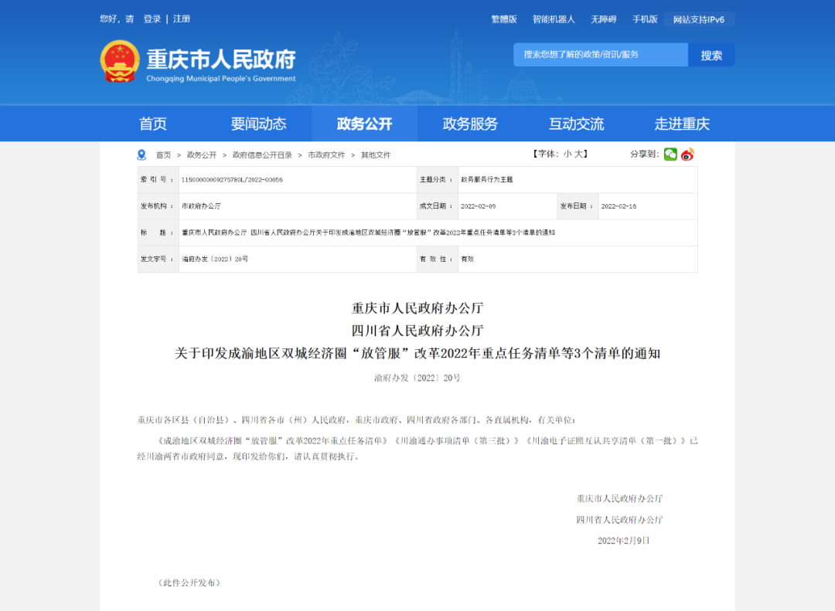
Task: Open the 要闻动态 navigation tab
Action: click(259, 124)
